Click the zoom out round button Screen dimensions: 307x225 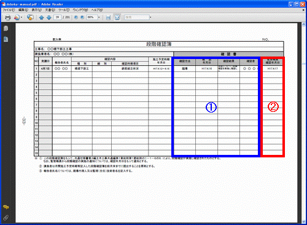click(76, 17)
